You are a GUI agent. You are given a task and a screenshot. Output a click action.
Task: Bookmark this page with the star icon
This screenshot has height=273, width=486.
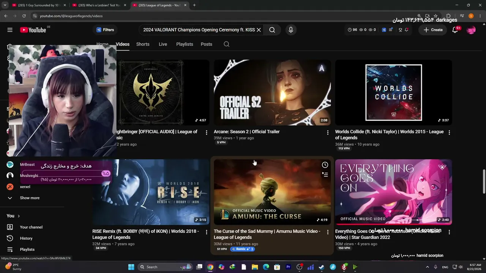436,16
